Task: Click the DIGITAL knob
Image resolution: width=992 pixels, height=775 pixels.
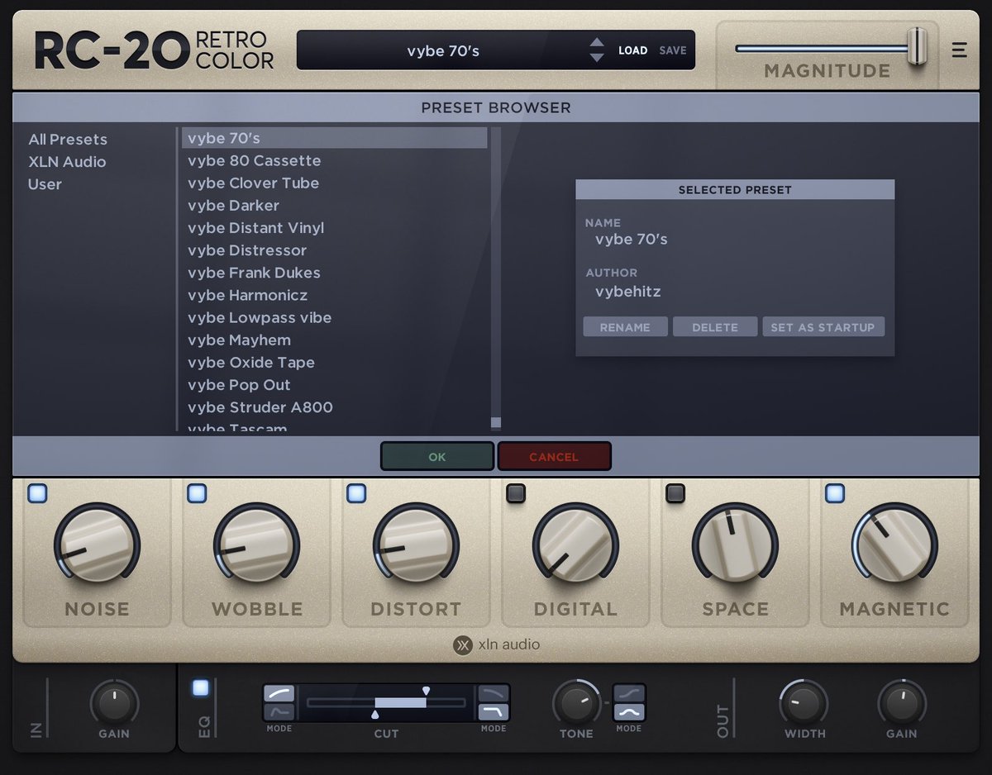Action: 575,546
